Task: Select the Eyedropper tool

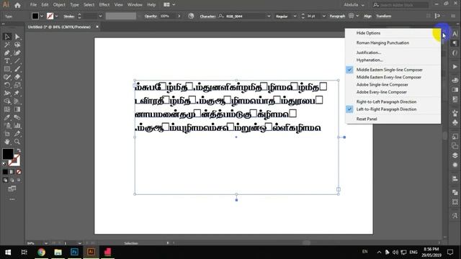Action: pos(7,117)
